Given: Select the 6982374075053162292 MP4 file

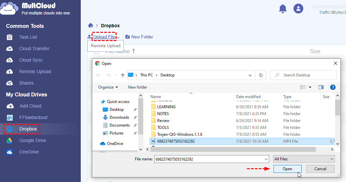Looking at the screenshot, I should [x=242, y=141].
